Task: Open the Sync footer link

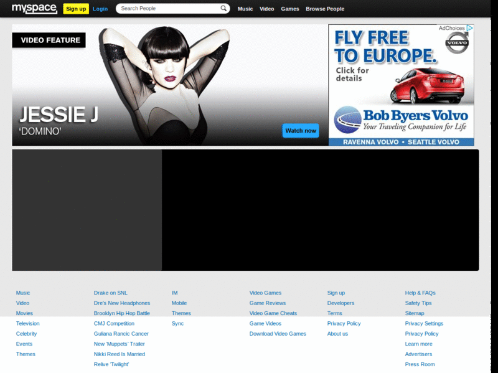Action: (x=177, y=323)
